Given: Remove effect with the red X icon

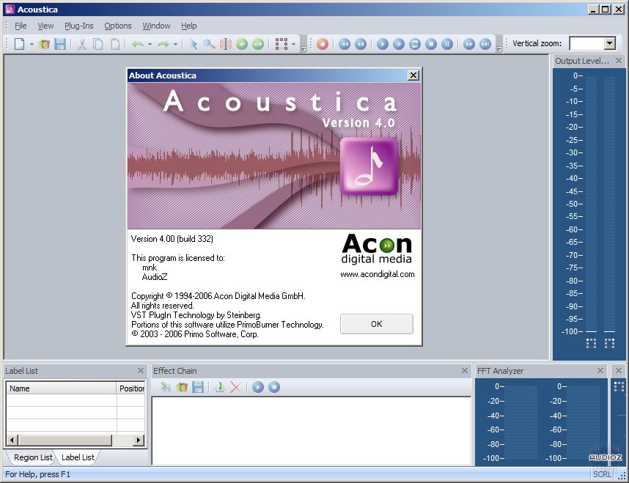Looking at the screenshot, I should coord(235,387).
